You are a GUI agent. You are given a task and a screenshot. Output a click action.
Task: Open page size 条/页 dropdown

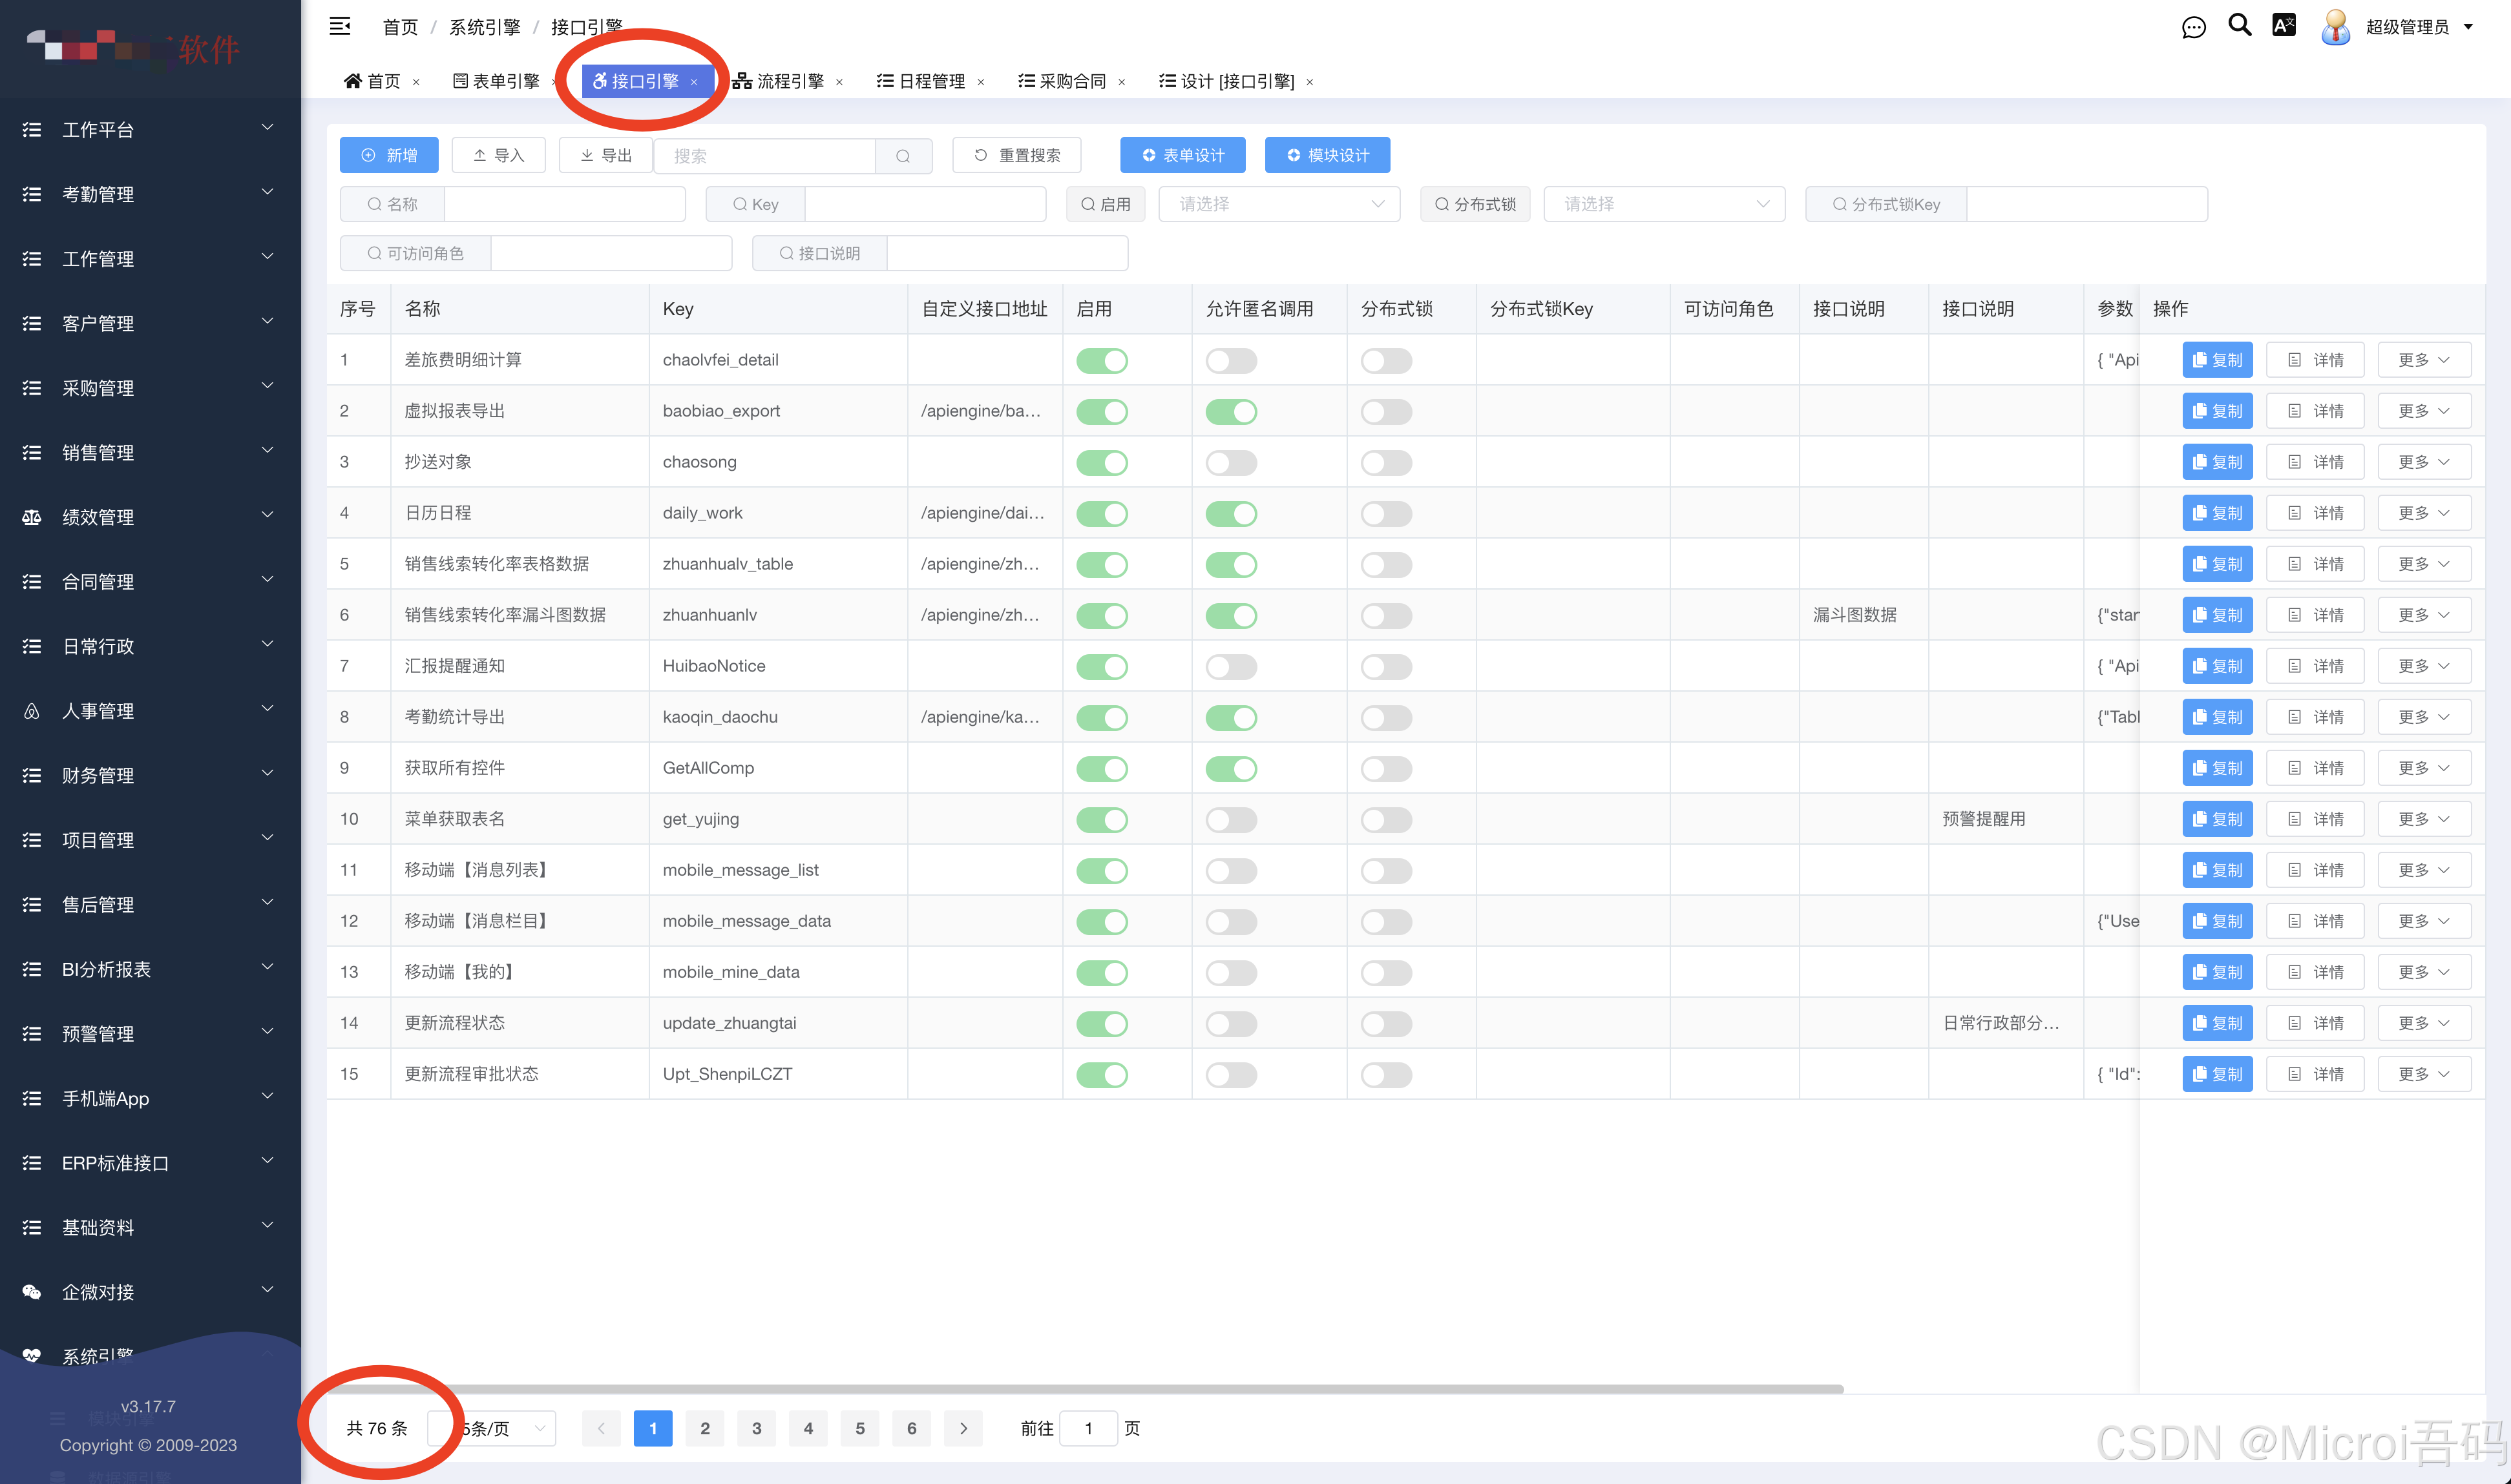491,1428
